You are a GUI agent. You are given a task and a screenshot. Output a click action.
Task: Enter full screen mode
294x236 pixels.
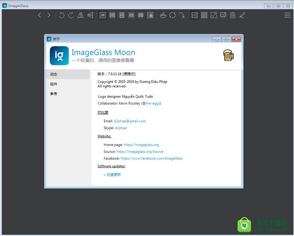(214, 15)
